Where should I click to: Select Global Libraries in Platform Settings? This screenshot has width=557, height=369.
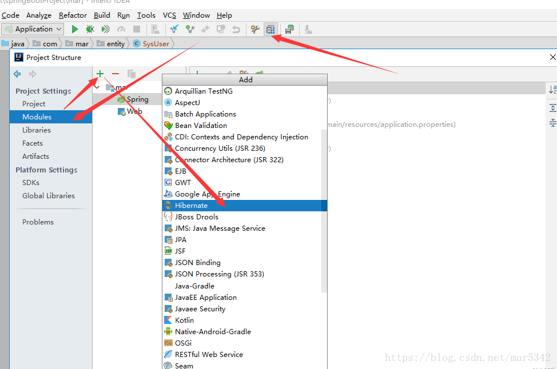tap(48, 196)
